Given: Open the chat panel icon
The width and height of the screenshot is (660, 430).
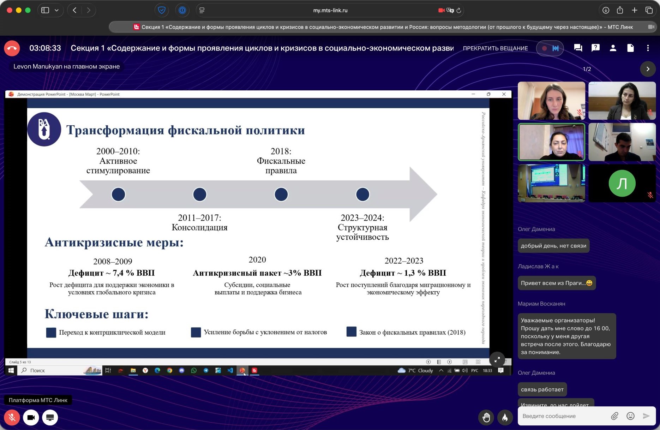Looking at the screenshot, I should (578, 48).
